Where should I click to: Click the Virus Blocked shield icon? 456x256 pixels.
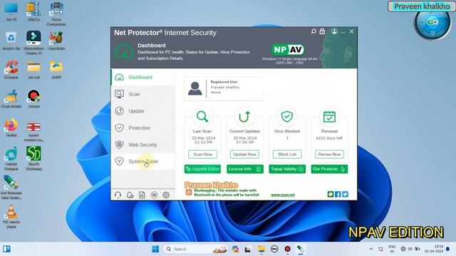(286, 117)
